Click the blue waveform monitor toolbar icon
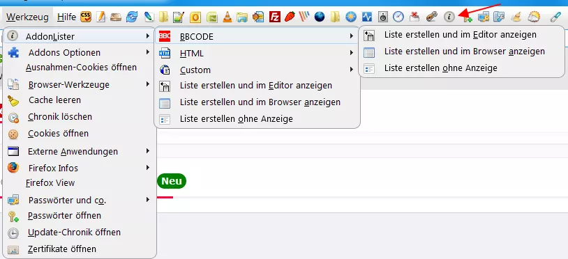Viewport: 568px width, 259px height. (x=367, y=17)
